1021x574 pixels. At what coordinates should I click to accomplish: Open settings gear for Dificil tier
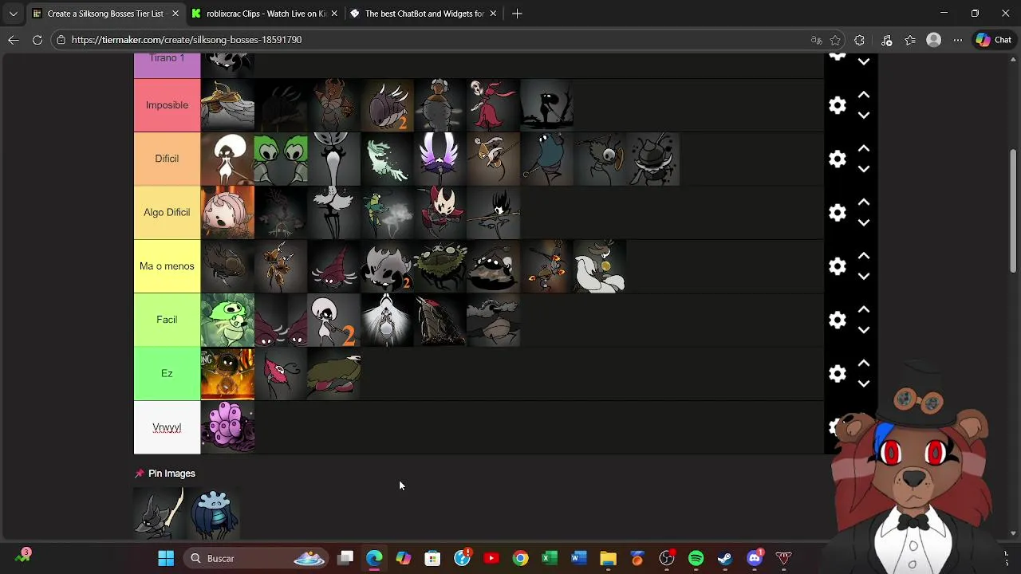[x=837, y=159]
